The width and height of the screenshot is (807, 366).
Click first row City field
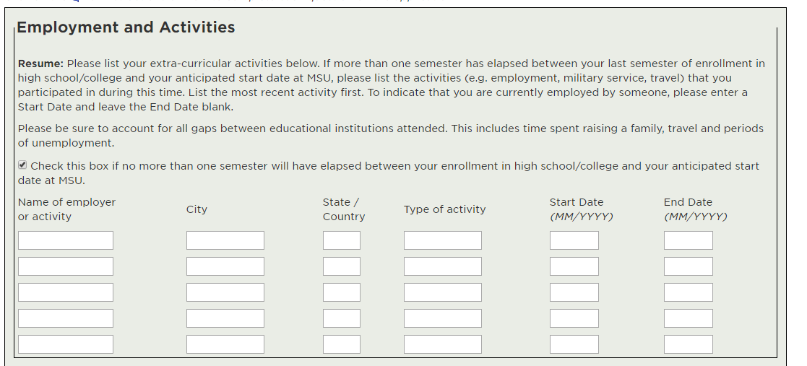225,240
